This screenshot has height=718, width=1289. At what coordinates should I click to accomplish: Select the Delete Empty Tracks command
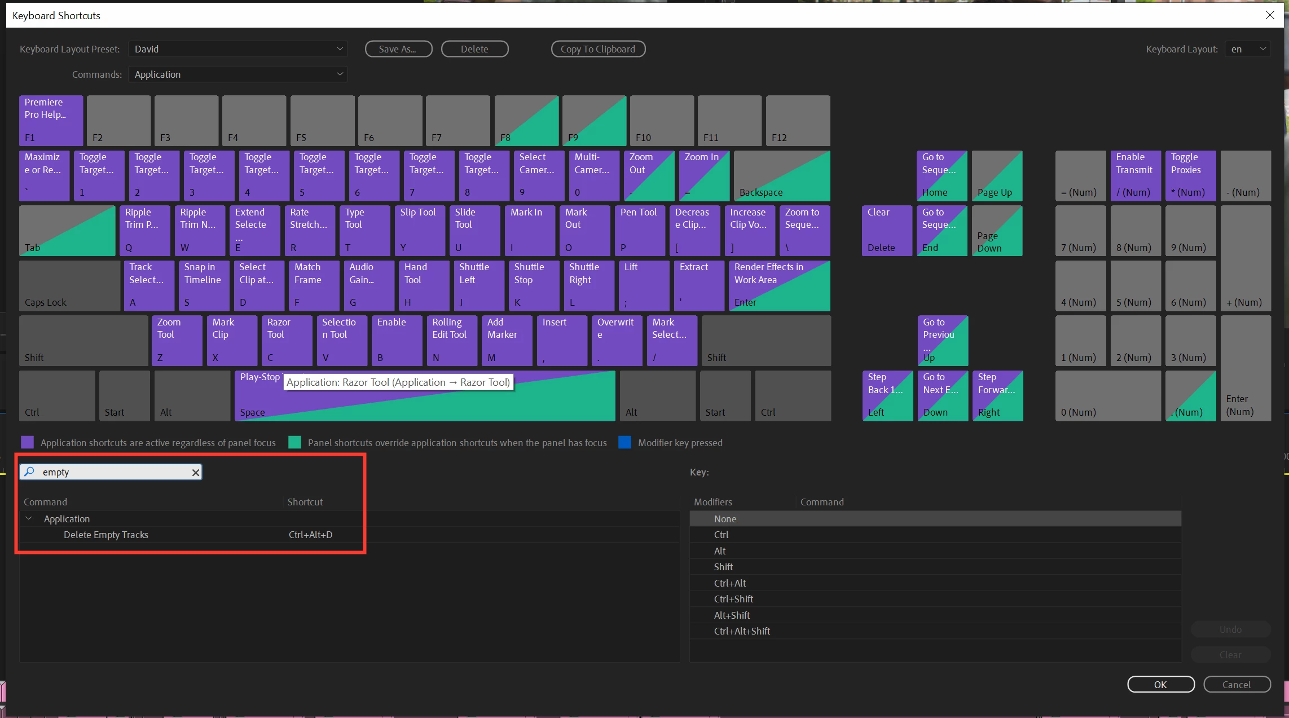(x=106, y=535)
